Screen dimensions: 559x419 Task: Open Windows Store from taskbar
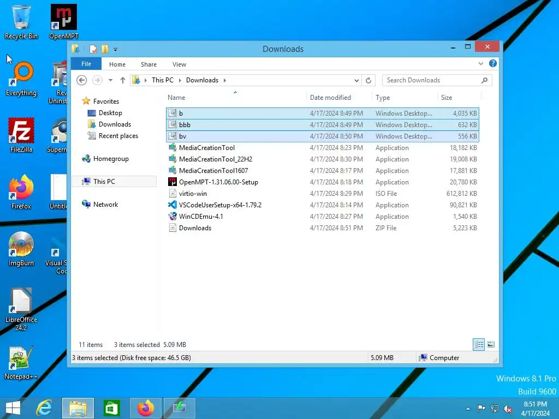coord(111,408)
